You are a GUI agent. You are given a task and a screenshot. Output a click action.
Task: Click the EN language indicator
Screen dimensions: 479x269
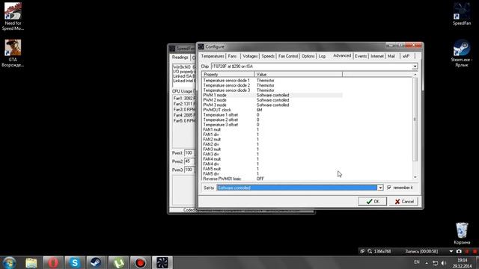coord(417,262)
